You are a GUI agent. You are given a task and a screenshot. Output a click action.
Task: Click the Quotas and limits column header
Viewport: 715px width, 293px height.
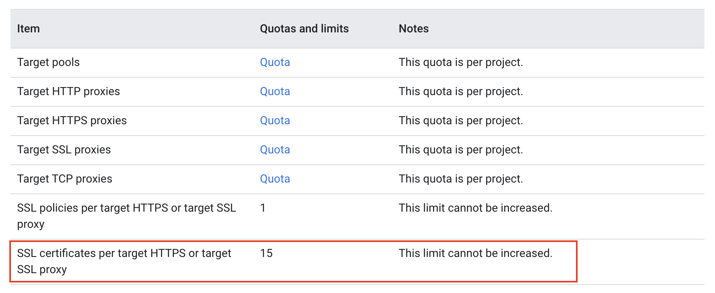coord(304,29)
